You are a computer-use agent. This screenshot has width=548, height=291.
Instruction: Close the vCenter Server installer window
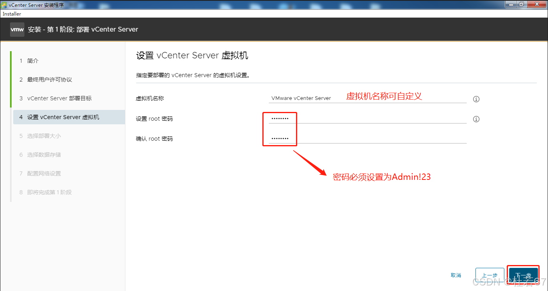point(536,4)
